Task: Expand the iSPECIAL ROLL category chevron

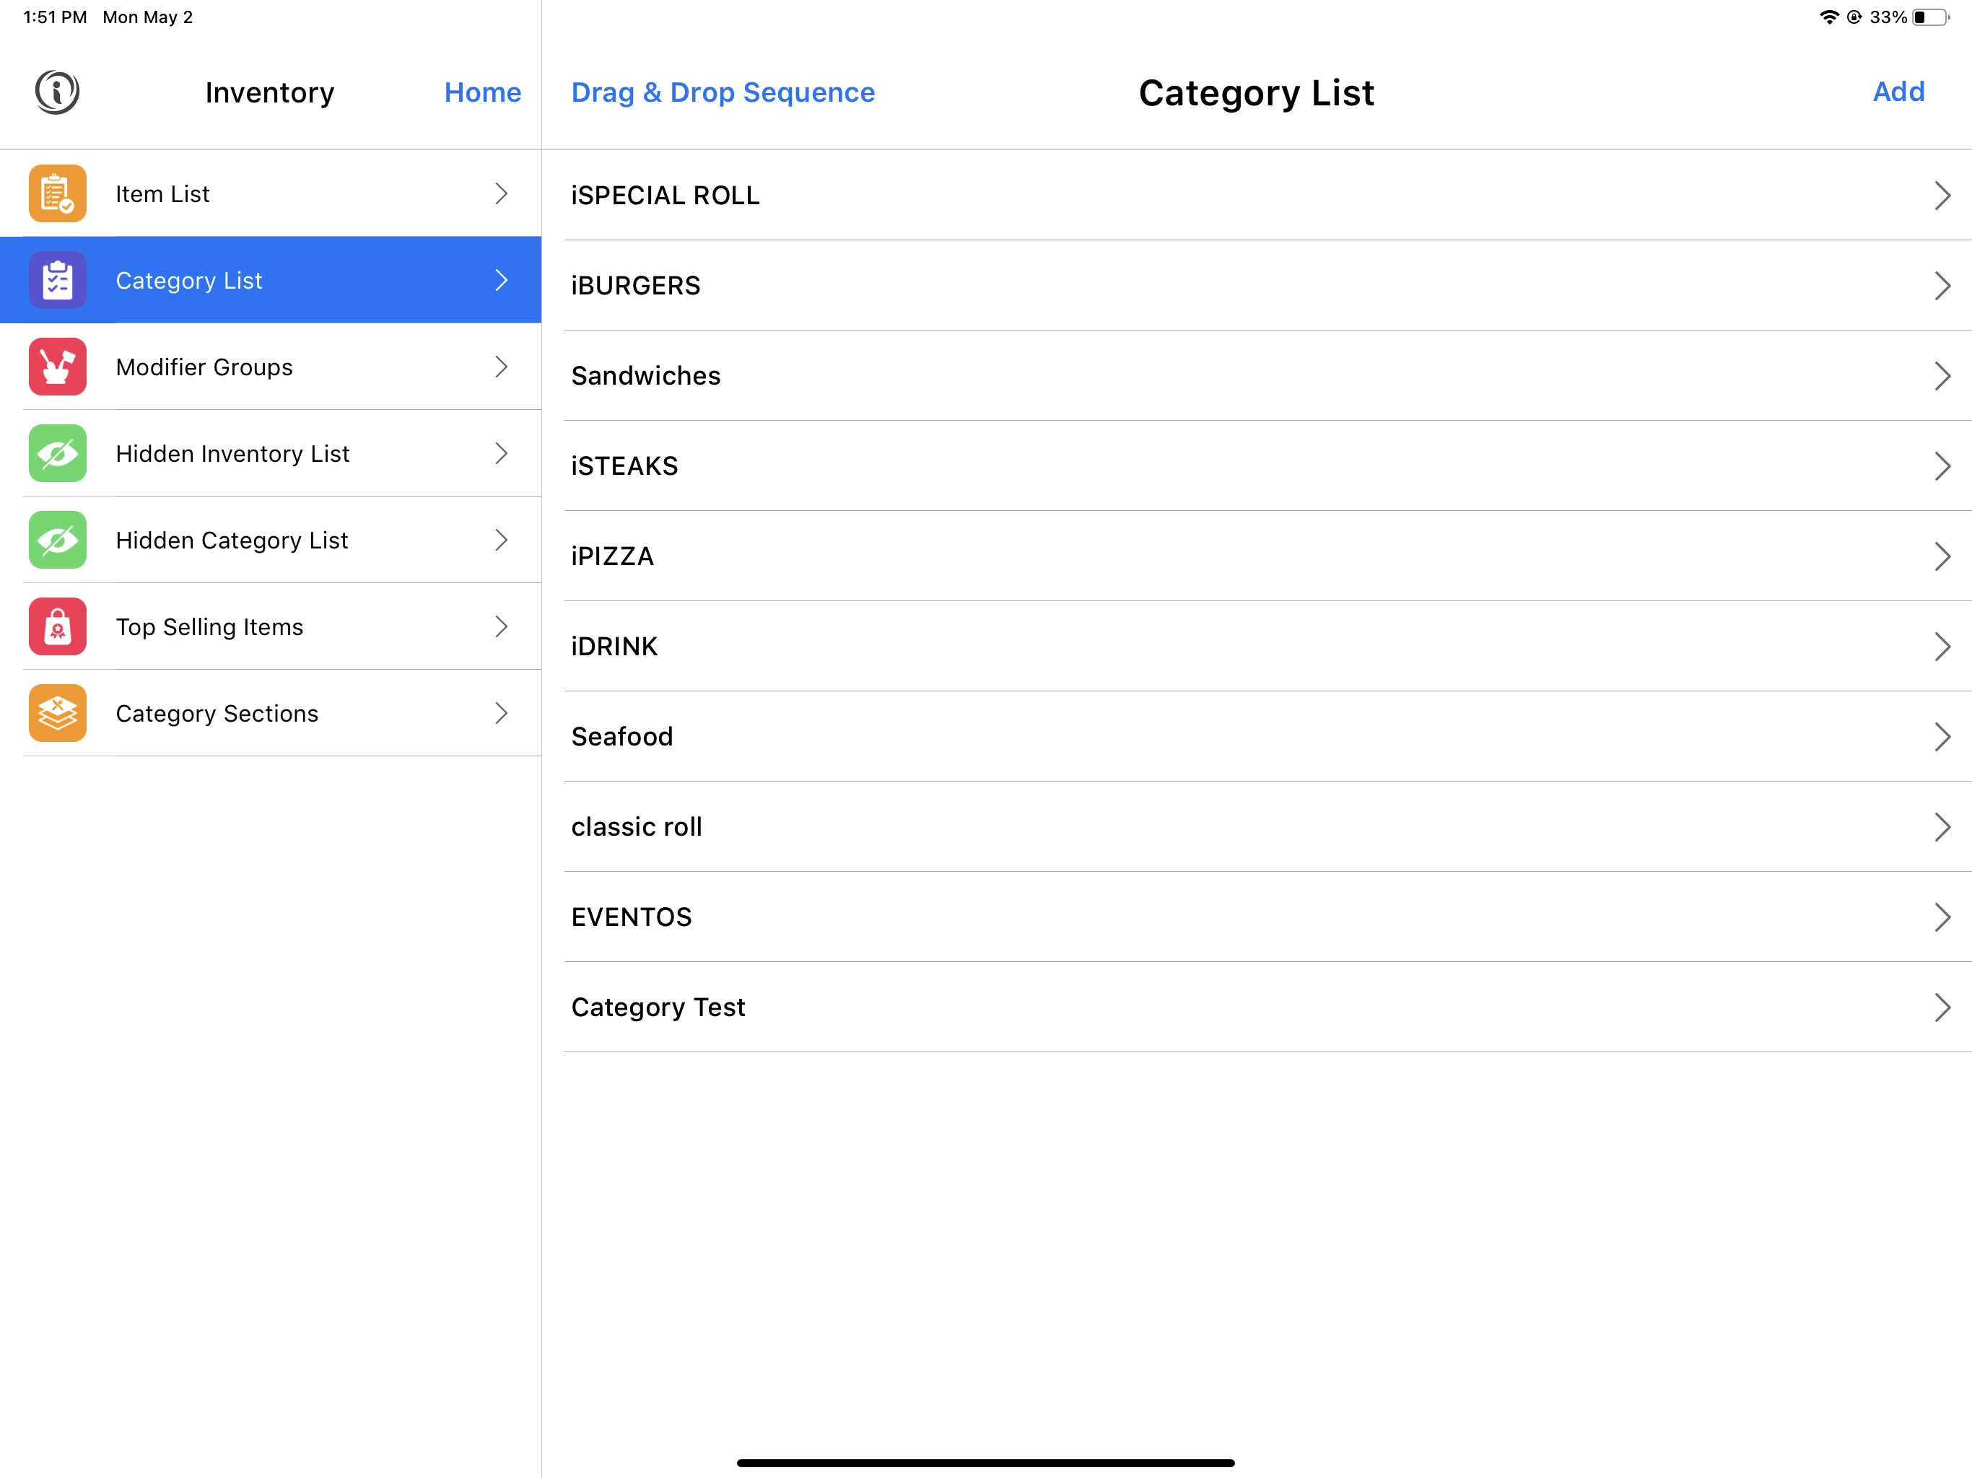Action: 1942,196
